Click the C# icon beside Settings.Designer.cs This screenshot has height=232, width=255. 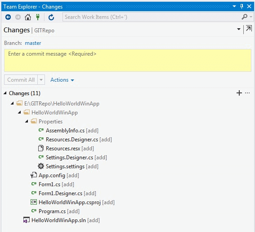click(41, 157)
